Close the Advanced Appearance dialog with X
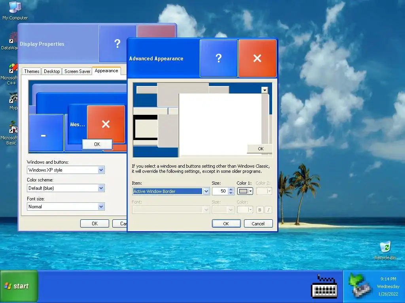 [x=257, y=58]
